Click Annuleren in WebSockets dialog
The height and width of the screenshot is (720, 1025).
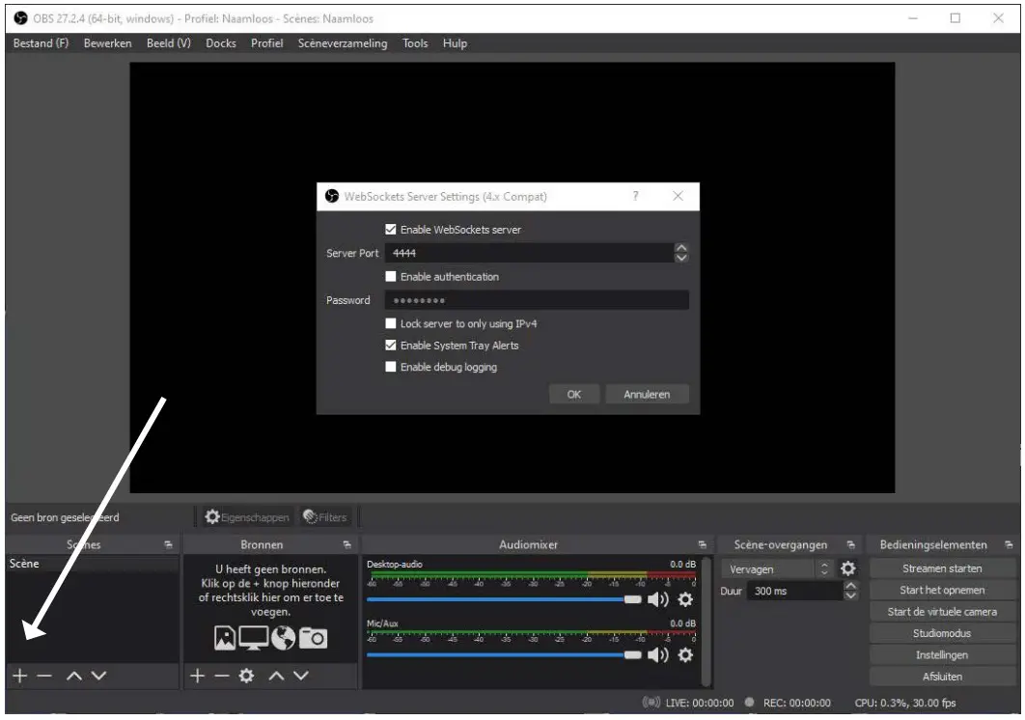coord(647,395)
